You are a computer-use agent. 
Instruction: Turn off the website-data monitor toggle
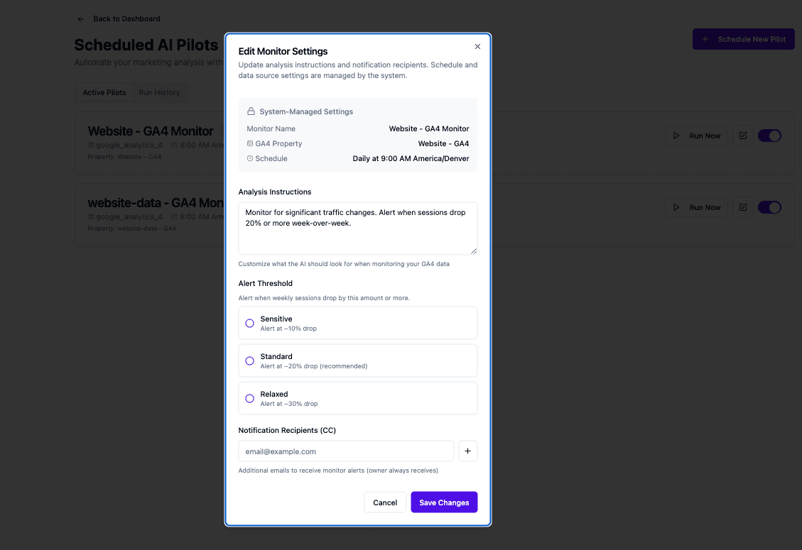(x=769, y=207)
